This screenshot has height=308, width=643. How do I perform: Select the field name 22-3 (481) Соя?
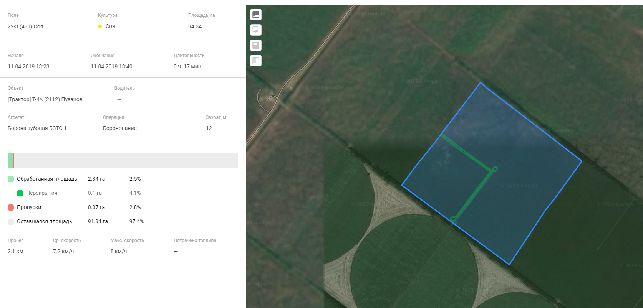pyautogui.click(x=25, y=26)
